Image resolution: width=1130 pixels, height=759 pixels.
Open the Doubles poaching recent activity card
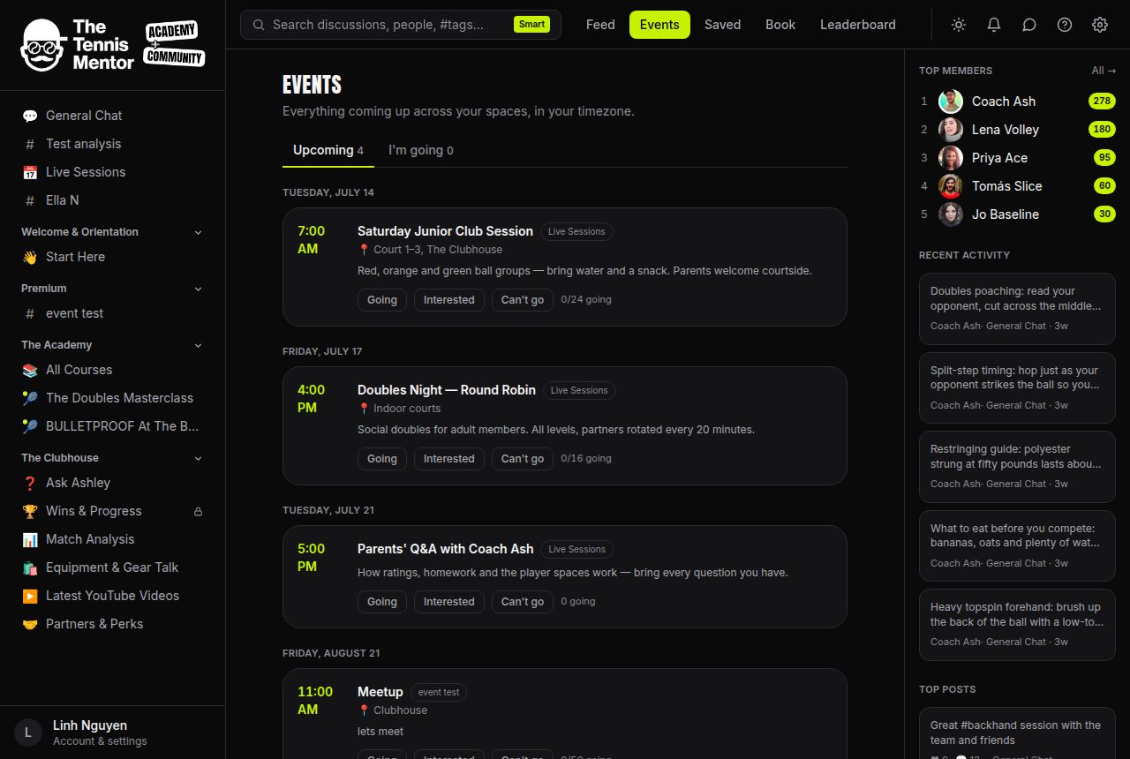click(x=1017, y=308)
